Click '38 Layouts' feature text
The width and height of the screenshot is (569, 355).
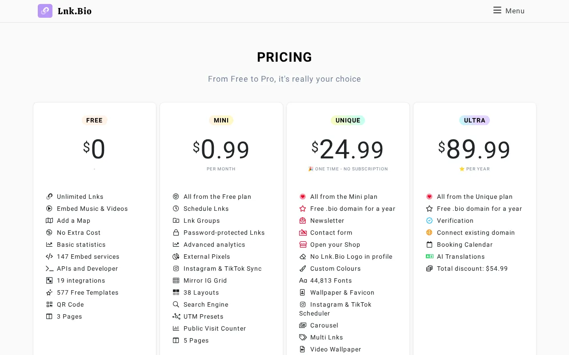coord(201,292)
